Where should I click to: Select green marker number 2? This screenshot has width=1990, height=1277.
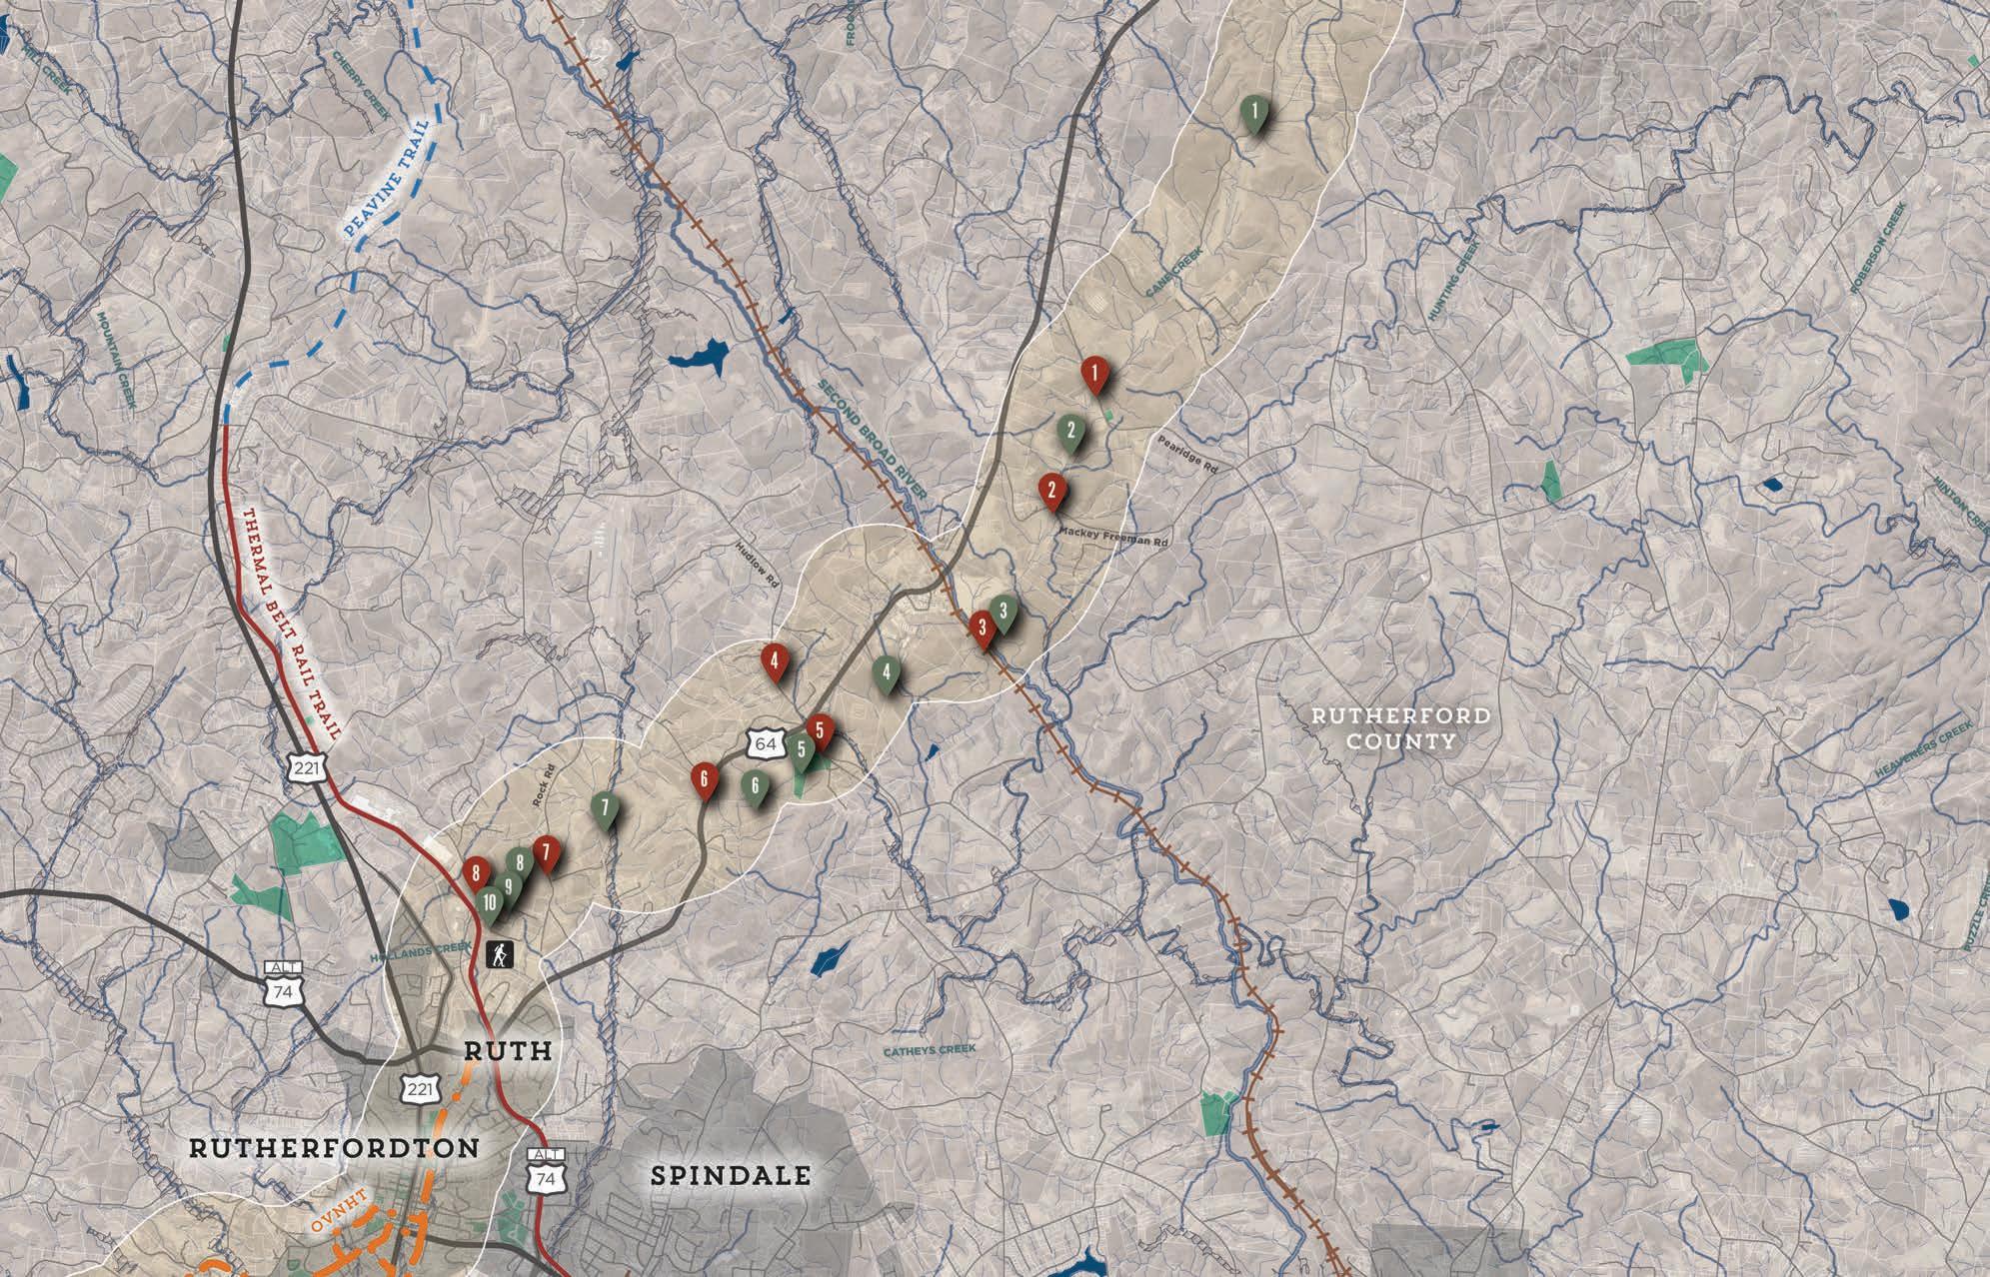[1070, 432]
